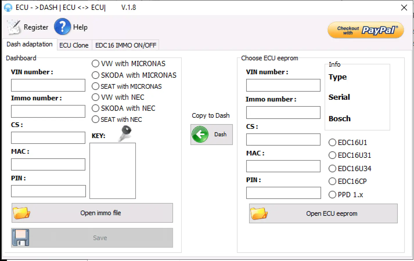Click the Help label in the toolbar
The width and height of the screenshot is (414, 261).
80,27
